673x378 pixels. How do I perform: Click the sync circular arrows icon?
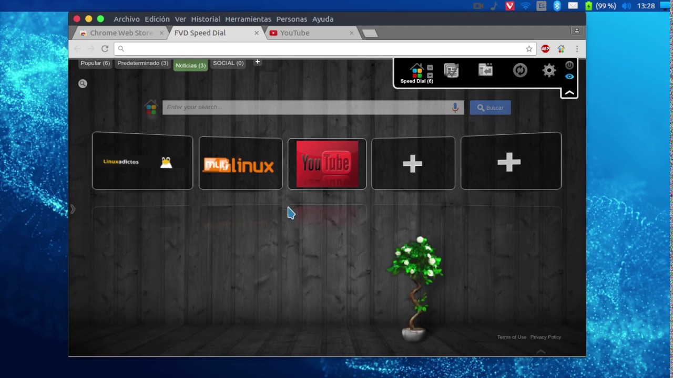[x=520, y=70]
